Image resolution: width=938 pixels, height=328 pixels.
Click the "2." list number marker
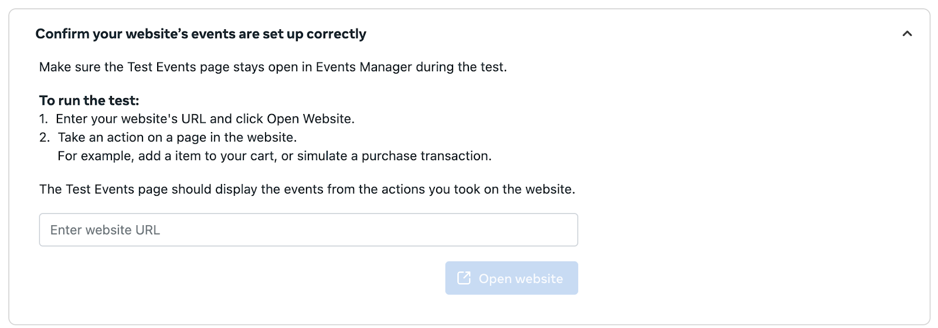tap(45, 137)
